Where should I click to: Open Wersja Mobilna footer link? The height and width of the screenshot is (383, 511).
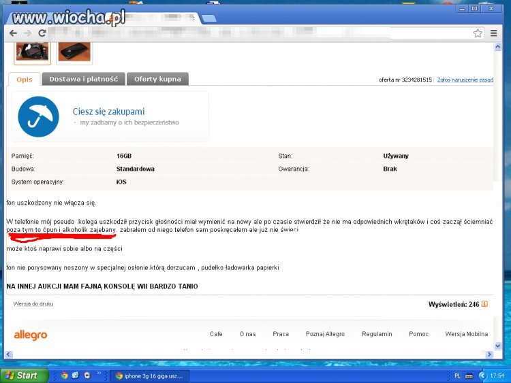pyautogui.click(x=466, y=334)
